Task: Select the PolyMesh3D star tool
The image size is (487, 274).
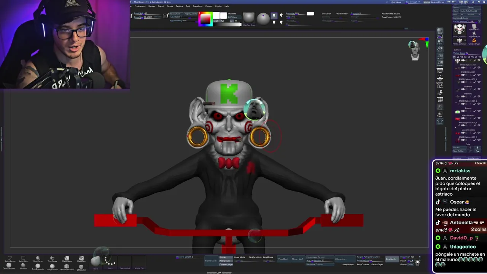Action: tap(474, 35)
